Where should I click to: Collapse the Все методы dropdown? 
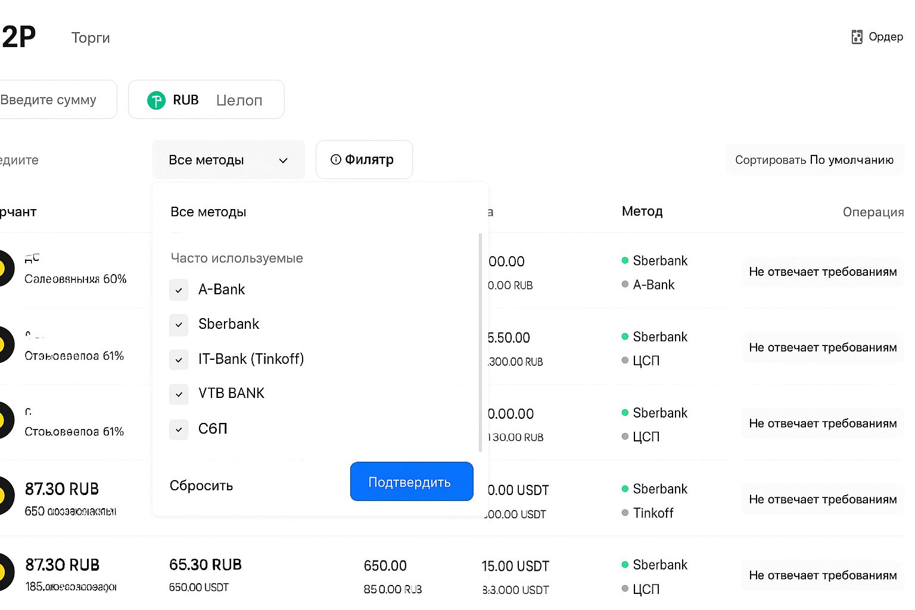tap(229, 160)
